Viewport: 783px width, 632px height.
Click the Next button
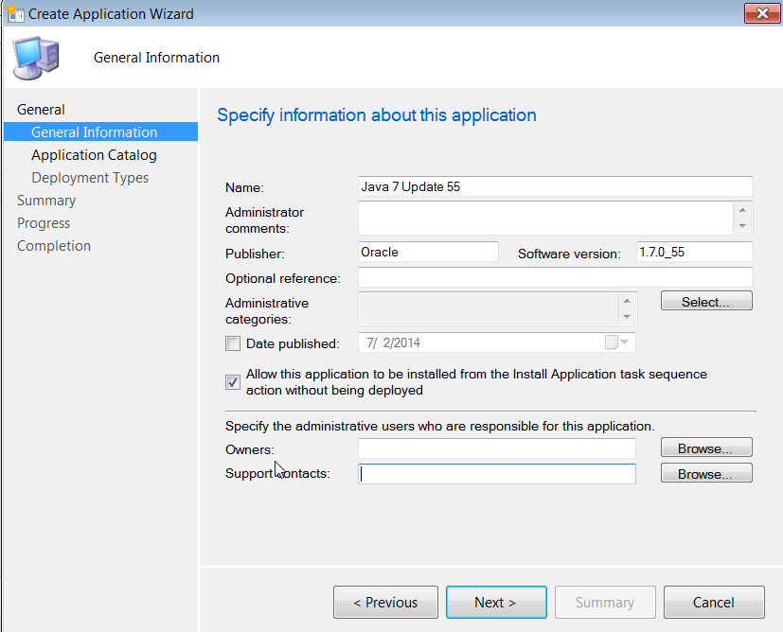coord(495,602)
